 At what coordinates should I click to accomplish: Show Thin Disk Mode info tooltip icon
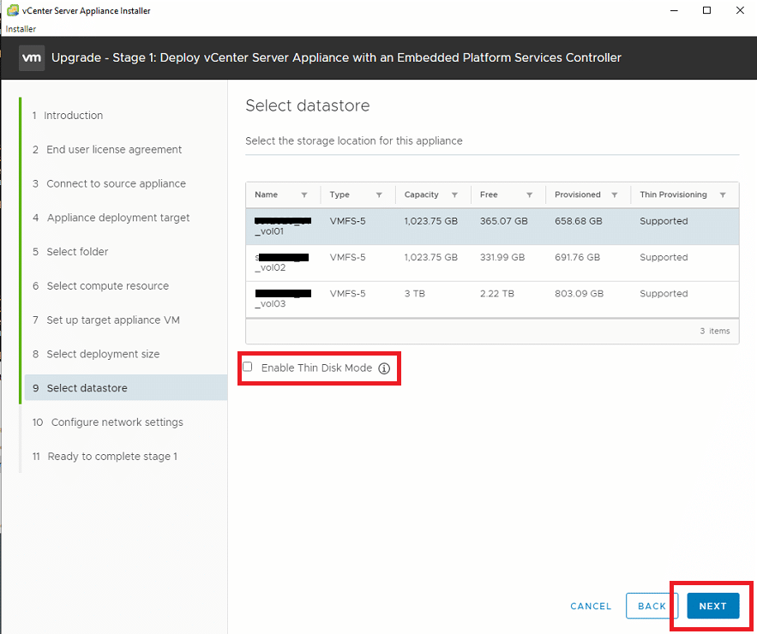(x=384, y=368)
